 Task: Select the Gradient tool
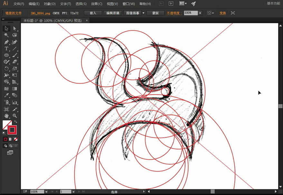click(14, 88)
